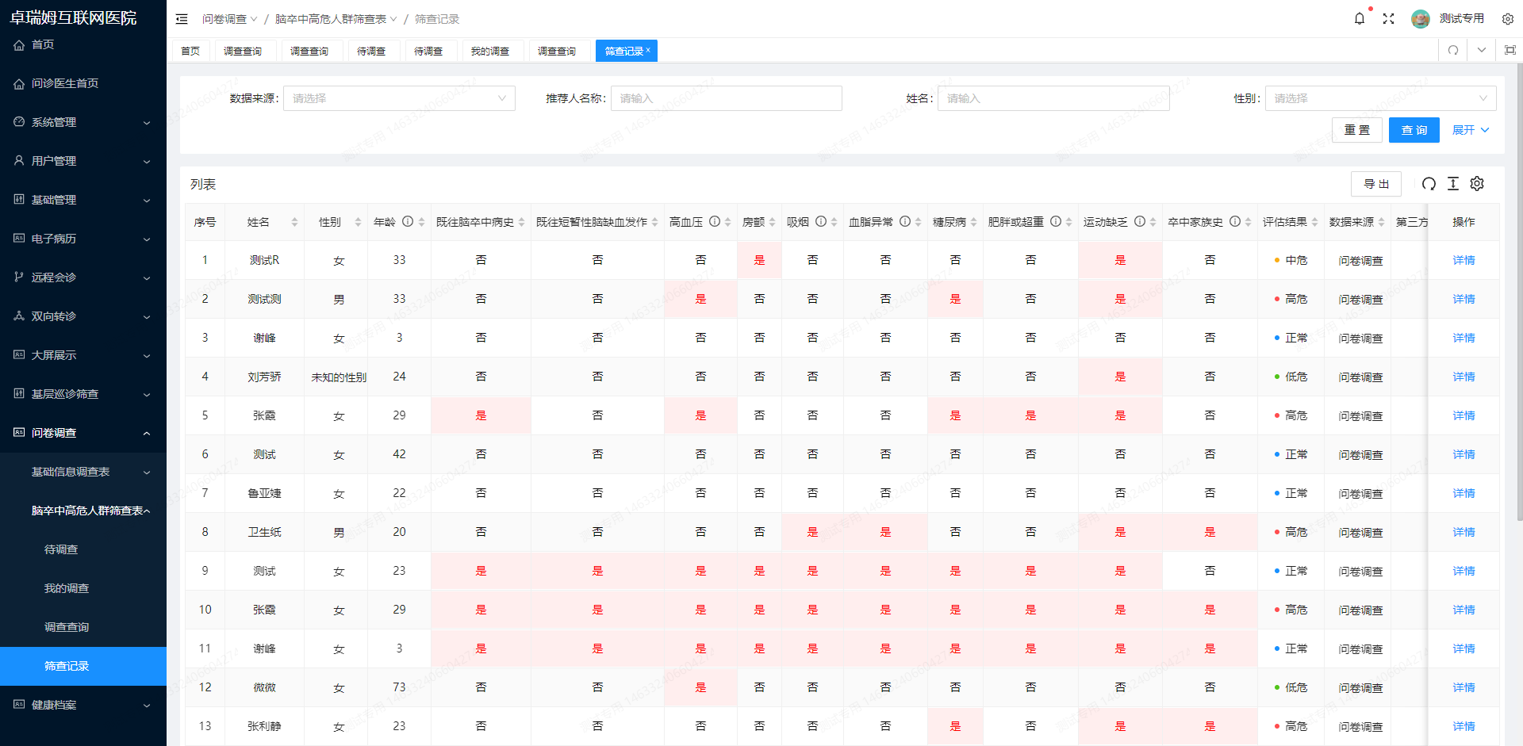The image size is (1523, 746).
Task: Refresh current tab via tab-bar reload icon
Action: click(1453, 50)
